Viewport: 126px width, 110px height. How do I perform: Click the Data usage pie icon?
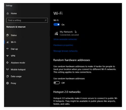click(x=7, y=76)
